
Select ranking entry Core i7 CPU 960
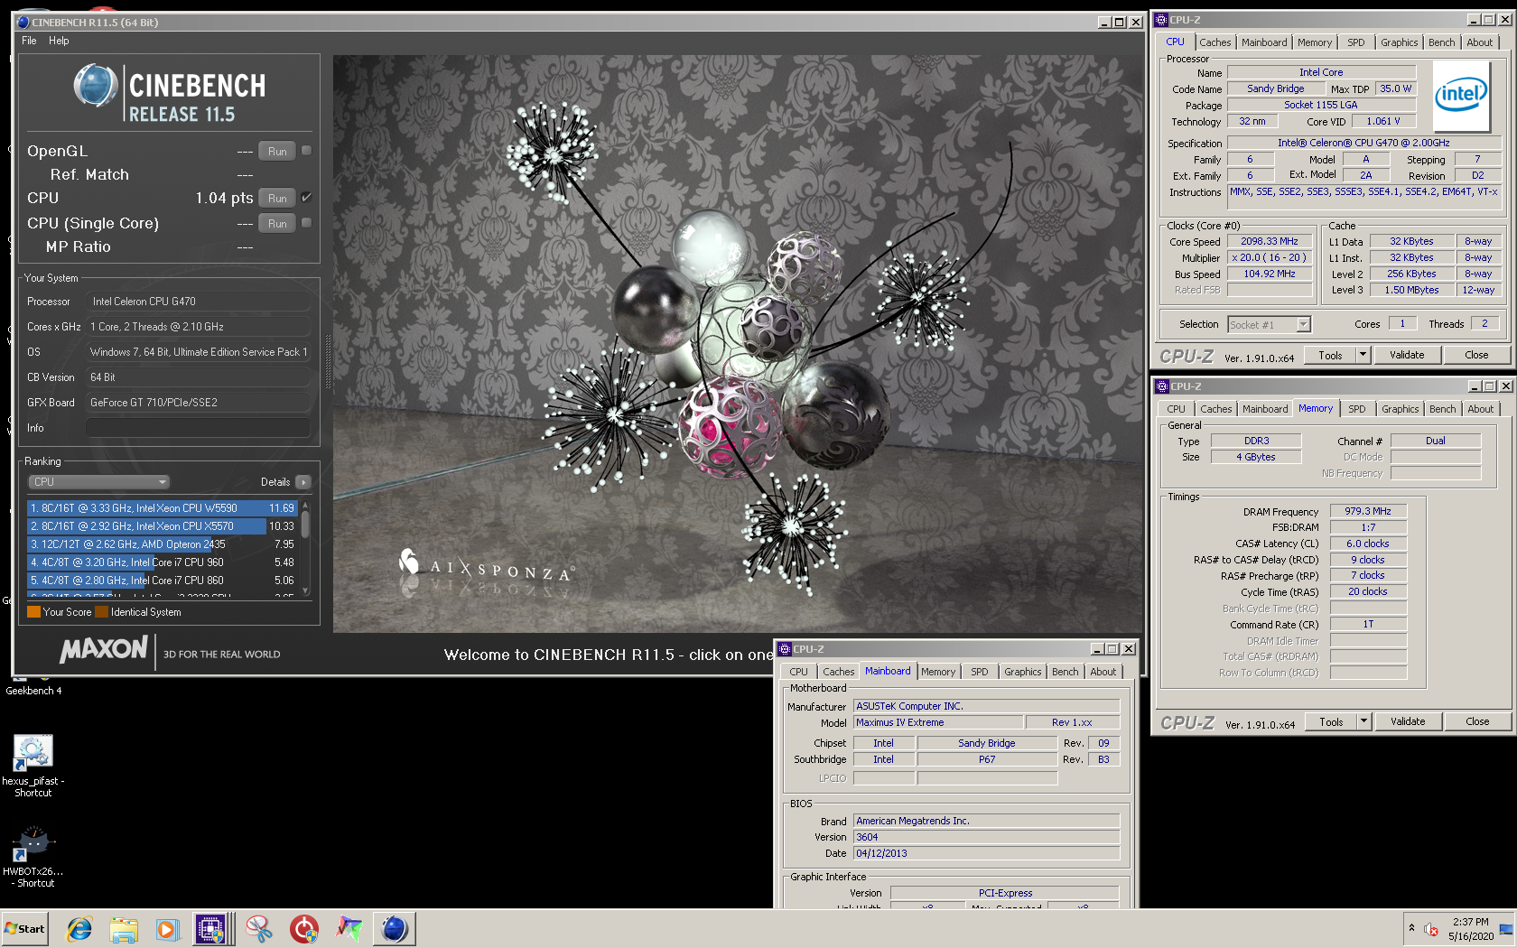coord(163,562)
